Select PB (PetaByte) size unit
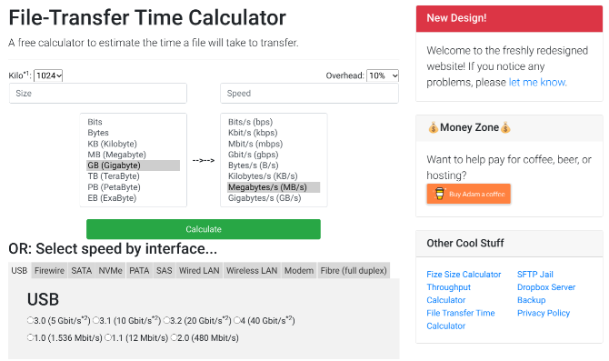Viewport: 609px width, 361px height. click(134, 187)
